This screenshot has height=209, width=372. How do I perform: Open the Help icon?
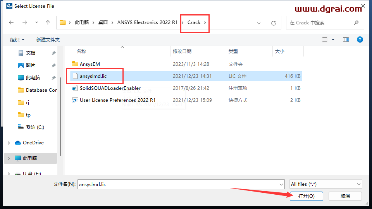[x=360, y=39]
